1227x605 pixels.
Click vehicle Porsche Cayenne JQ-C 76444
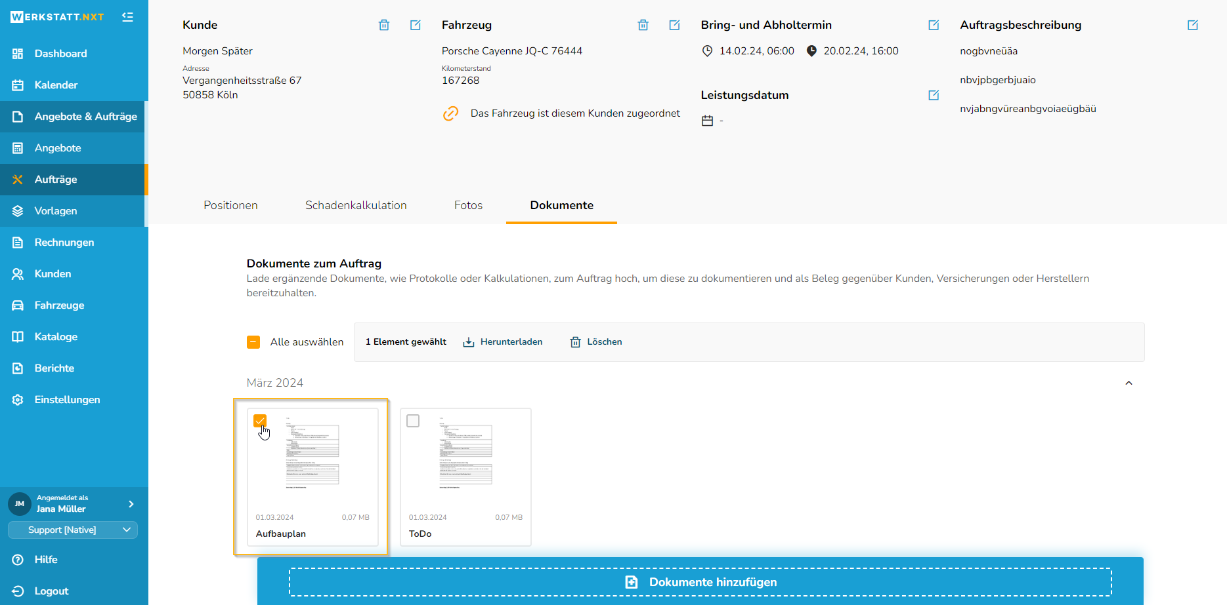[512, 51]
